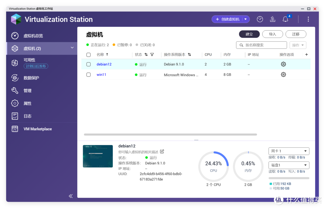Image resolution: width=325 pixels, height=208 pixels.
Task: Collapse the sidebar with double-chevron icon
Action: click(x=71, y=196)
